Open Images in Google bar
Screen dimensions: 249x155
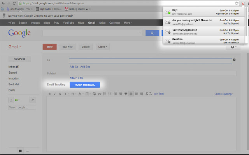tap(35, 23)
